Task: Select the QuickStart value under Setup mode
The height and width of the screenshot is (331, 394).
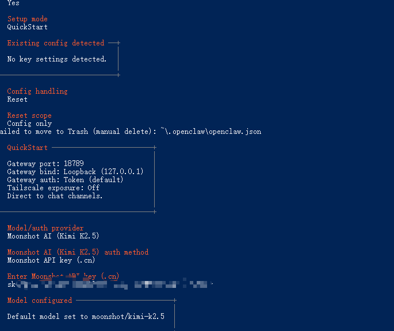Action: point(27,27)
